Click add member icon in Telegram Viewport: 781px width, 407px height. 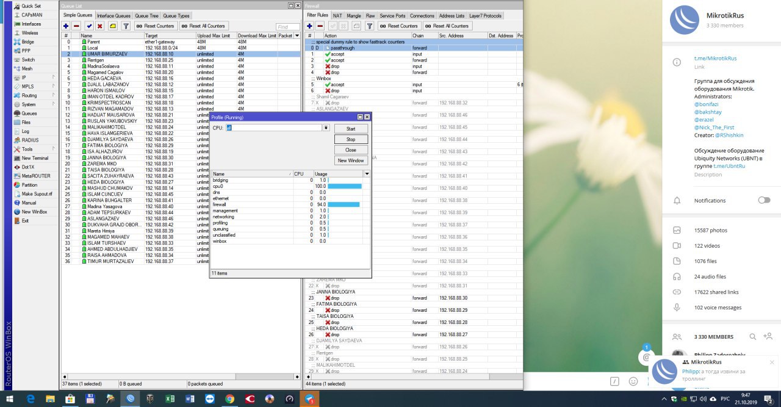(768, 336)
